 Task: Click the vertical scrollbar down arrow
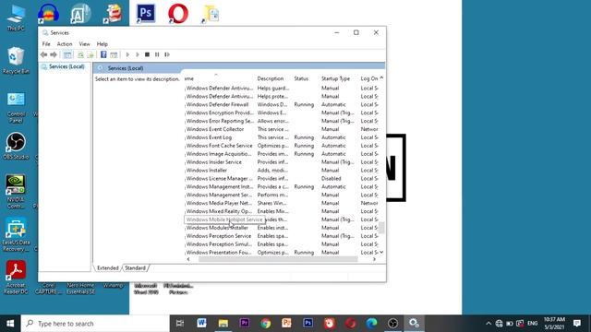[x=381, y=252]
